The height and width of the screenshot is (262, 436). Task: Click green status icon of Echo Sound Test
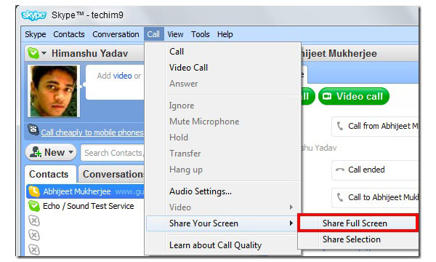coord(34,206)
